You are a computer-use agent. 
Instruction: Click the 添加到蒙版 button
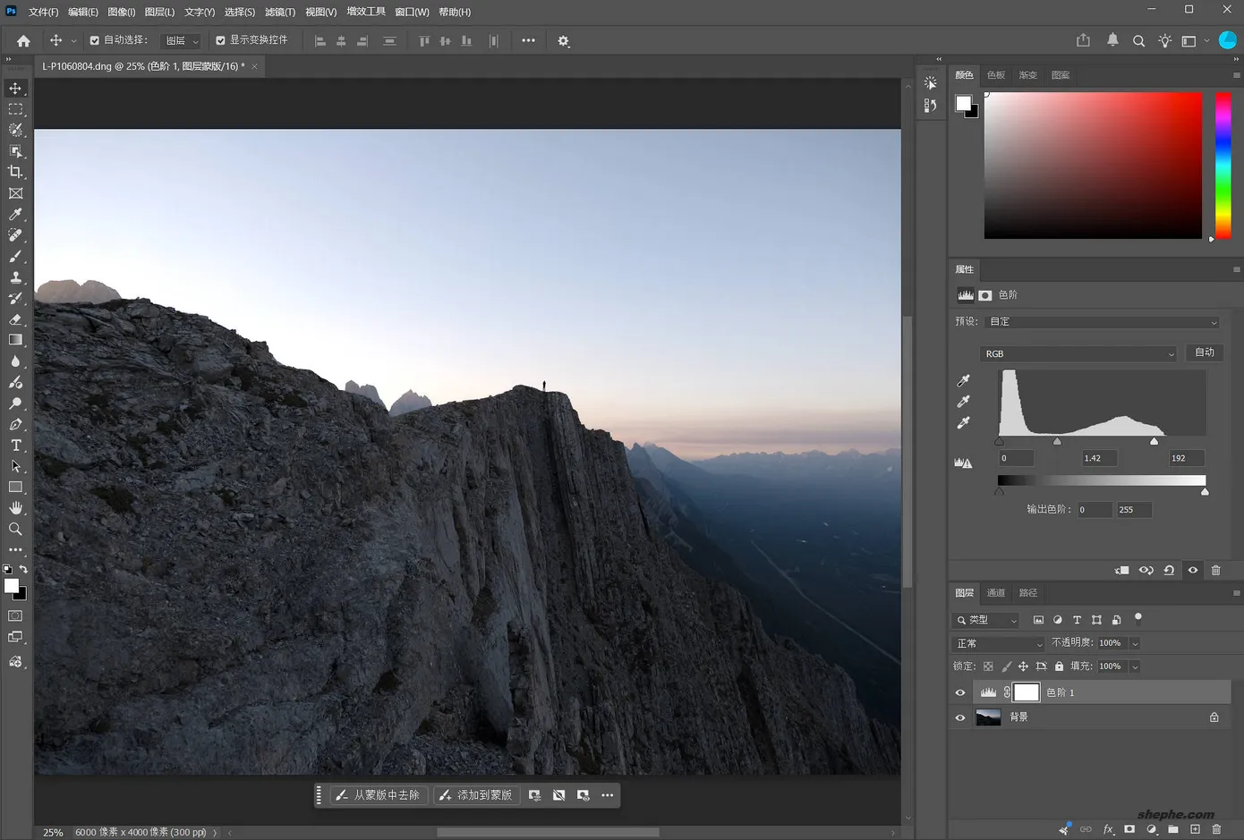click(476, 795)
